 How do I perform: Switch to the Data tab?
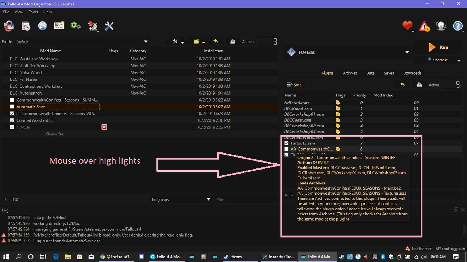tap(370, 73)
